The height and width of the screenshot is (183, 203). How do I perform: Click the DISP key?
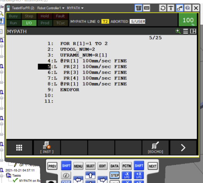click(66, 182)
